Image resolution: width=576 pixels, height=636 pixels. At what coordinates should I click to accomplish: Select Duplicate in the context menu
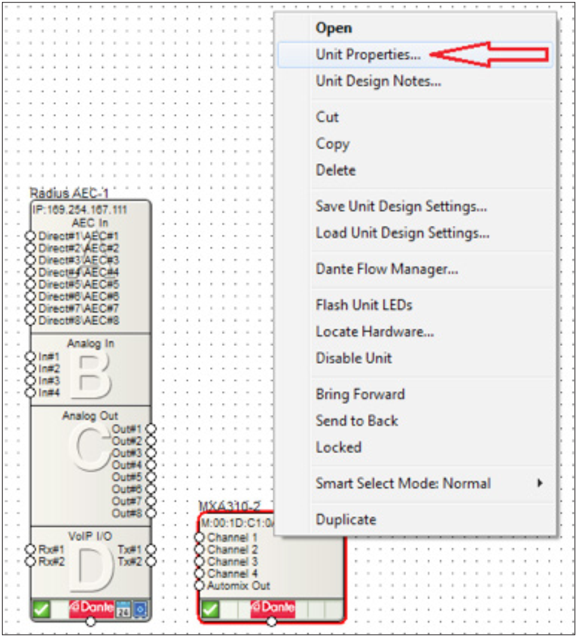(x=346, y=519)
